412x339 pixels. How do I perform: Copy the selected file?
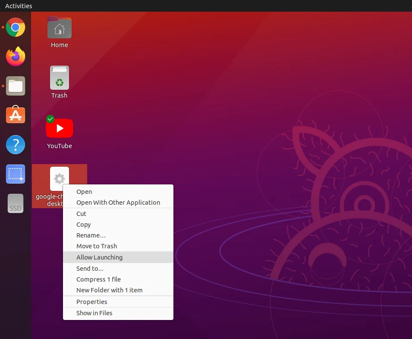[83, 224]
